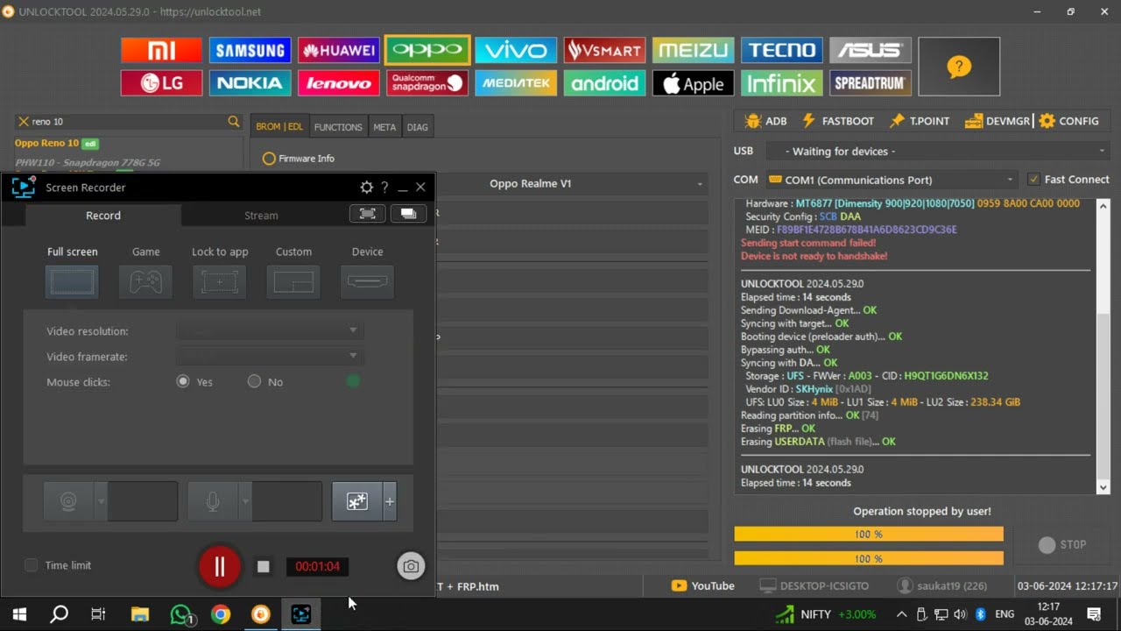Switch to the FUNCTIONS tab

[x=338, y=127]
